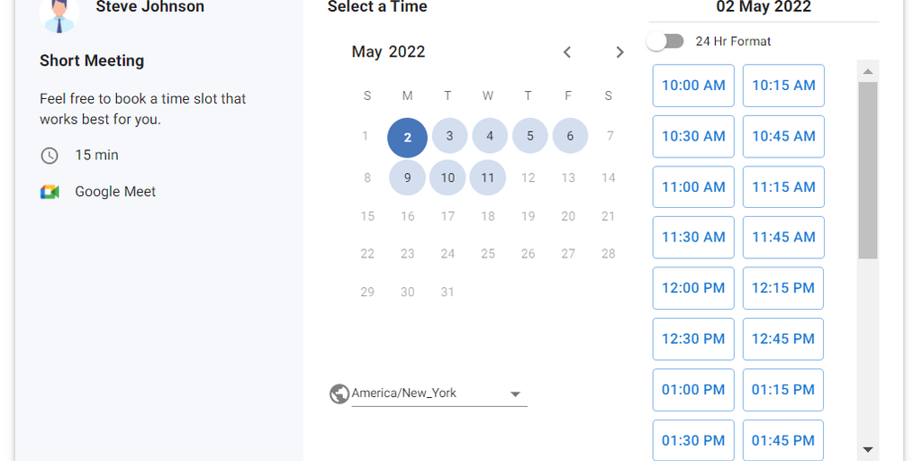
Task: Pick May 6 on the calendar
Action: pyautogui.click(x=570, y=136)
